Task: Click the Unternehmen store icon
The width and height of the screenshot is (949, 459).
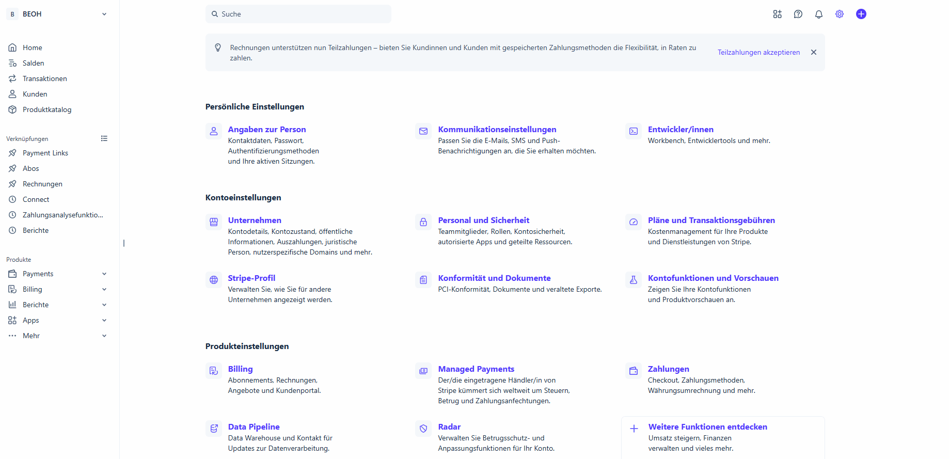Action: click(214, 222)
